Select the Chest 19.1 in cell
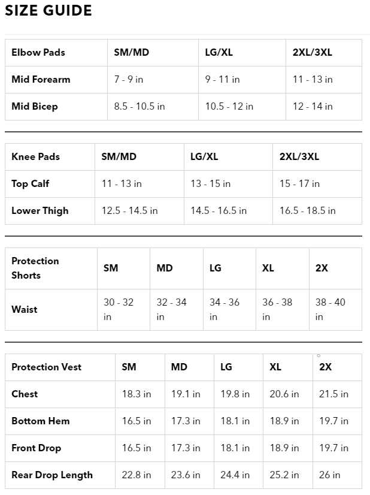Viewport: 370px width, 495px height. (189, 394)
